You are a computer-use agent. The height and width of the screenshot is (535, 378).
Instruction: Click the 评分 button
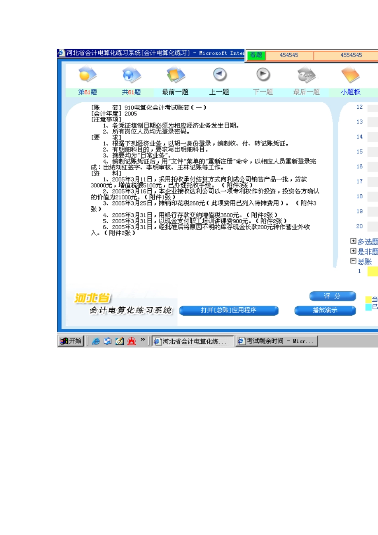pyautogui.click(x=332, y=296)
